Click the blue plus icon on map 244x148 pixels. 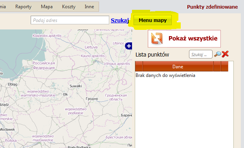[129, 46]
